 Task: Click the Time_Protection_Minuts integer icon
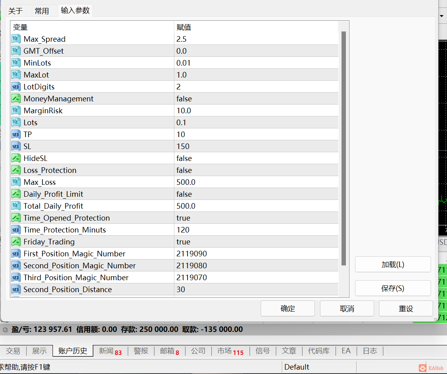[16, 230]
